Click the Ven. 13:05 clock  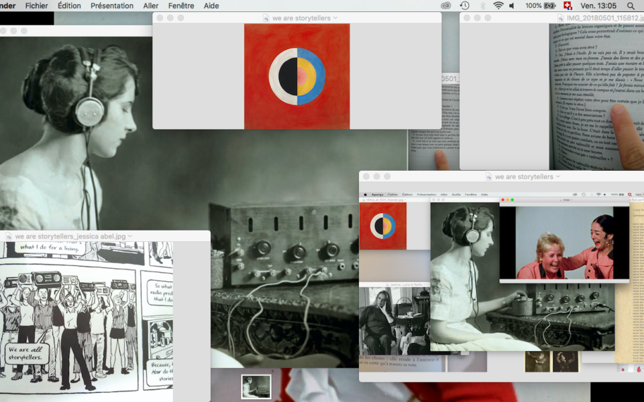coord(598,5)
